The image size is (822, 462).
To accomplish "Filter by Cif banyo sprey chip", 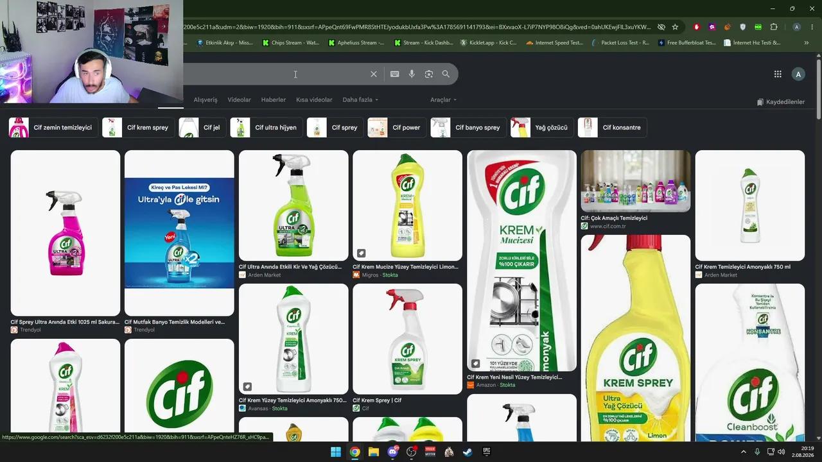I will pyautogui.click(x=468, y=127).
